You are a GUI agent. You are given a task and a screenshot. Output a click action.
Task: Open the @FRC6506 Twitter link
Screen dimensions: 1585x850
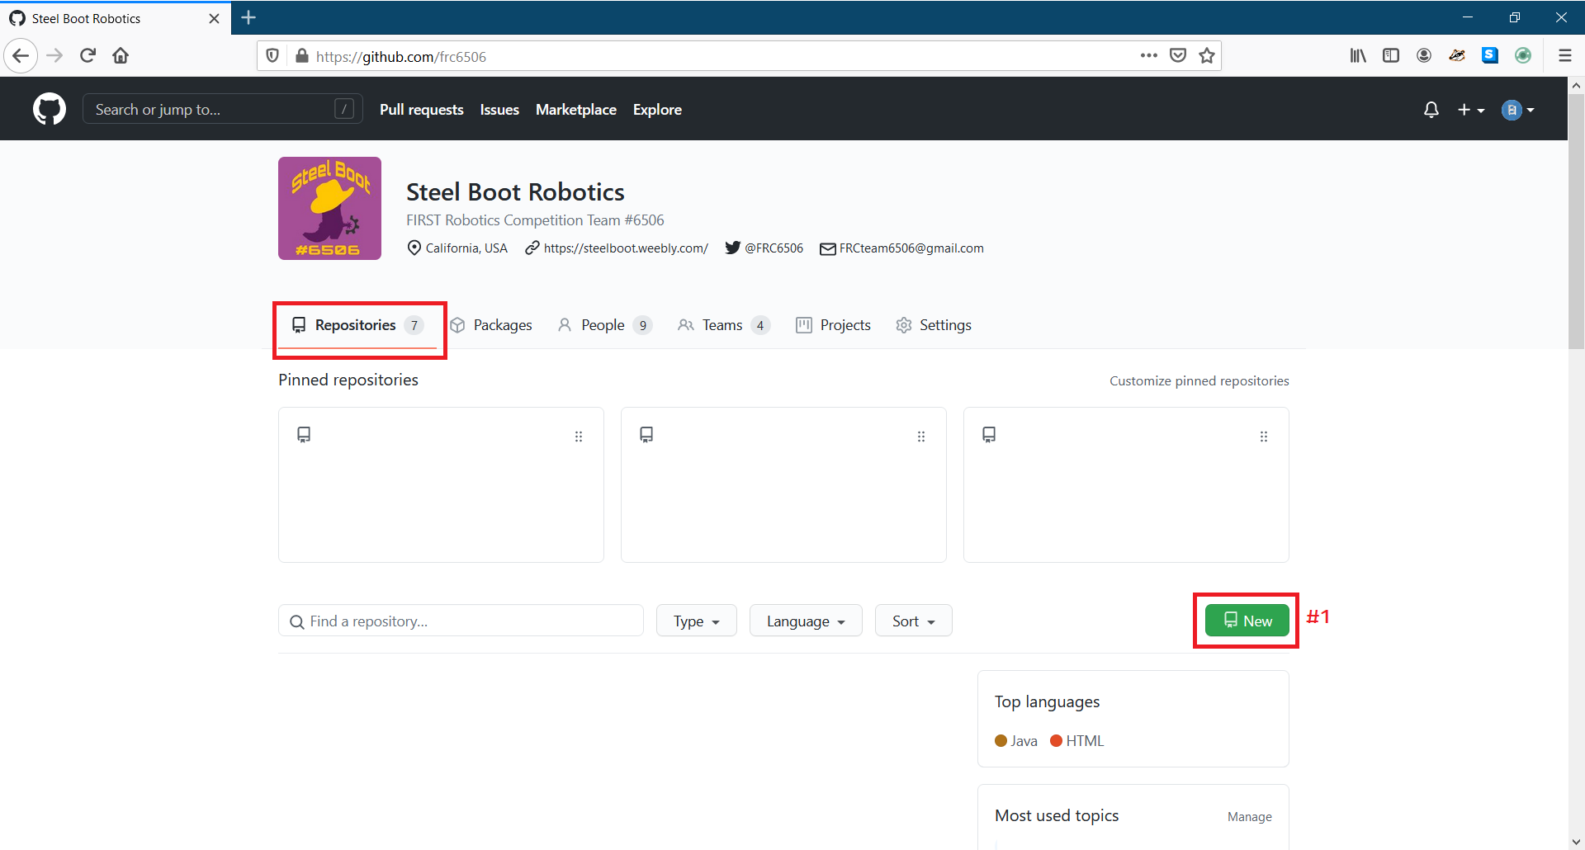774,248
